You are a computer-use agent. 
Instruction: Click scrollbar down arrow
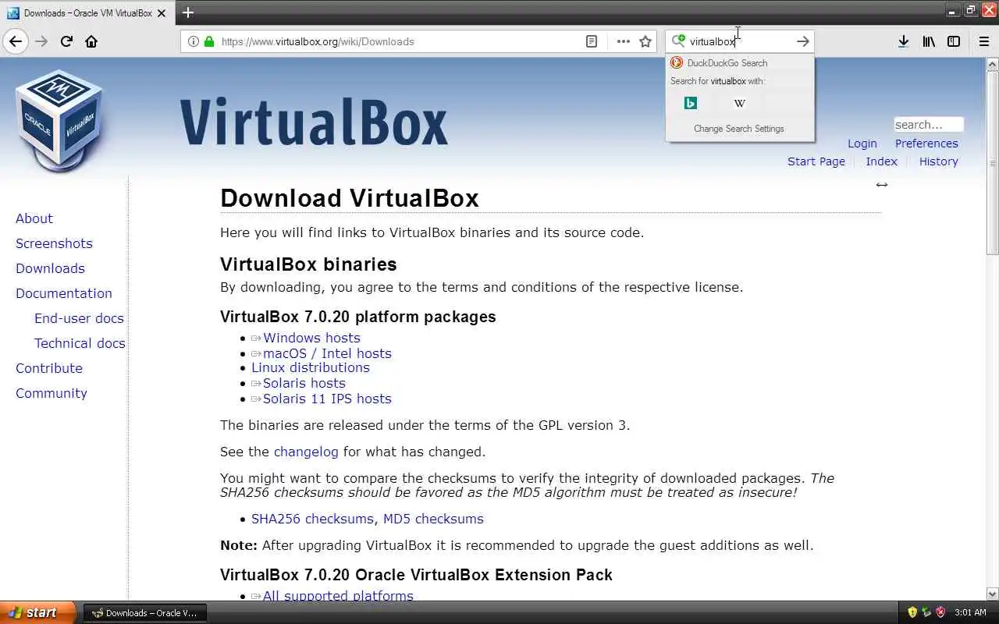pos(993,594)
